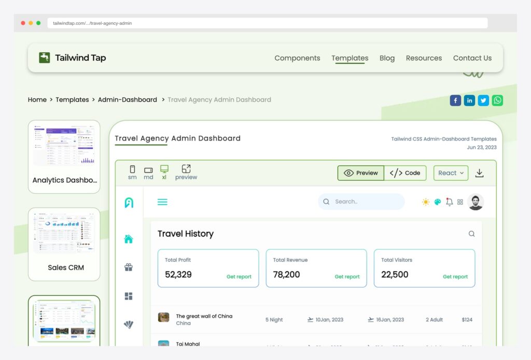The height and width of the screenshot is (360, 531).
Task: Open the gift icon in sidebar
Action: click(129, 267)
